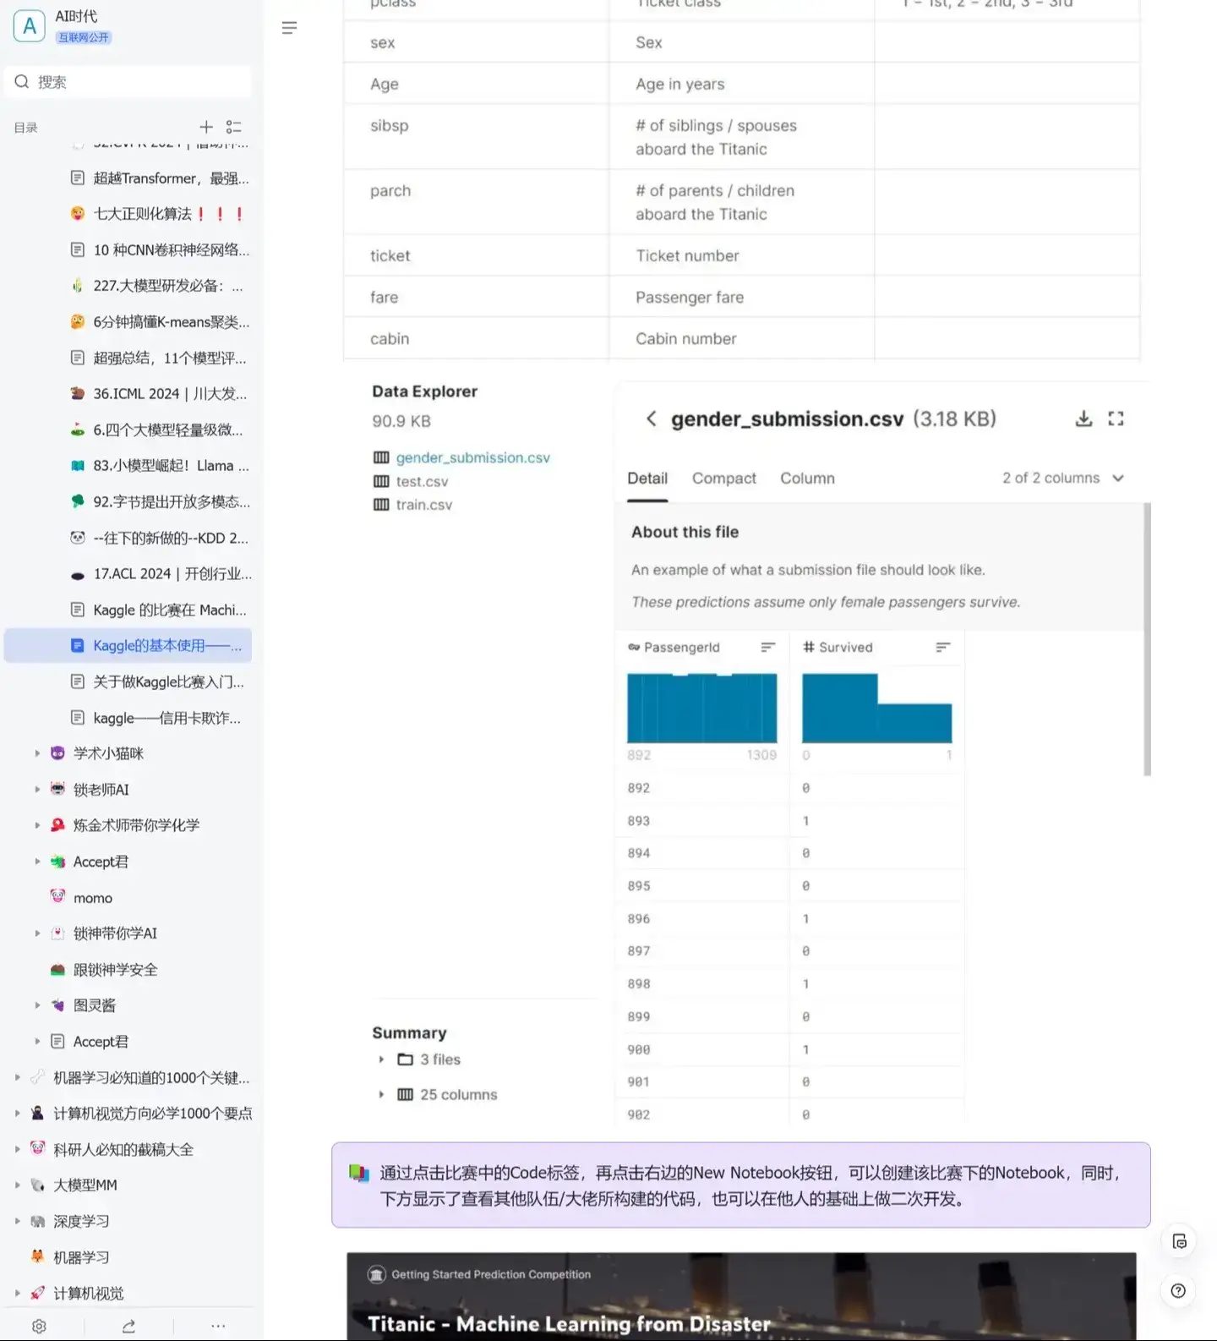1217x1341 pixels.
Task: Switch to the Detail tab
Action: [647, 478]
